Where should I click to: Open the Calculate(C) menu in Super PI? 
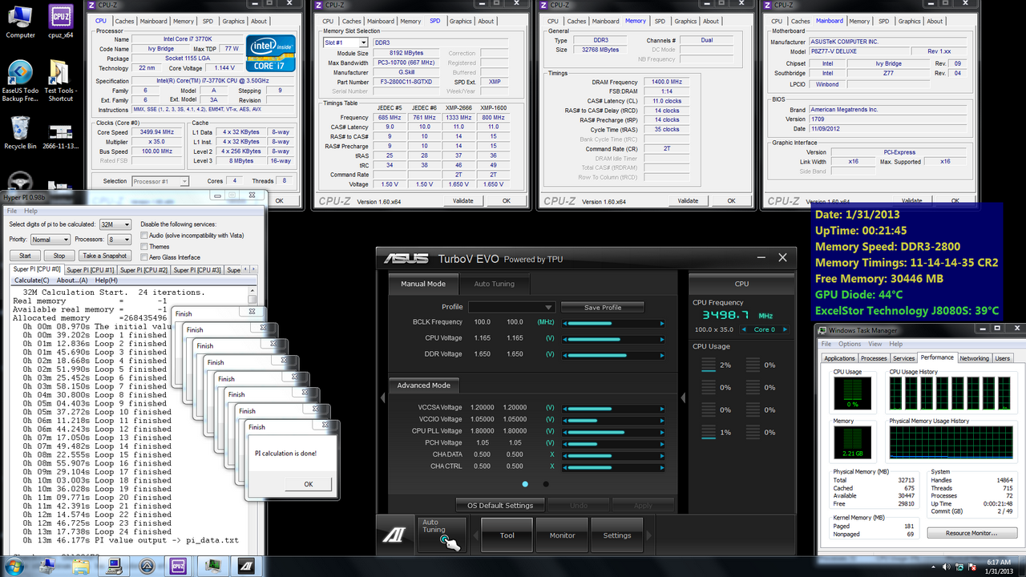tap(33, 280)
